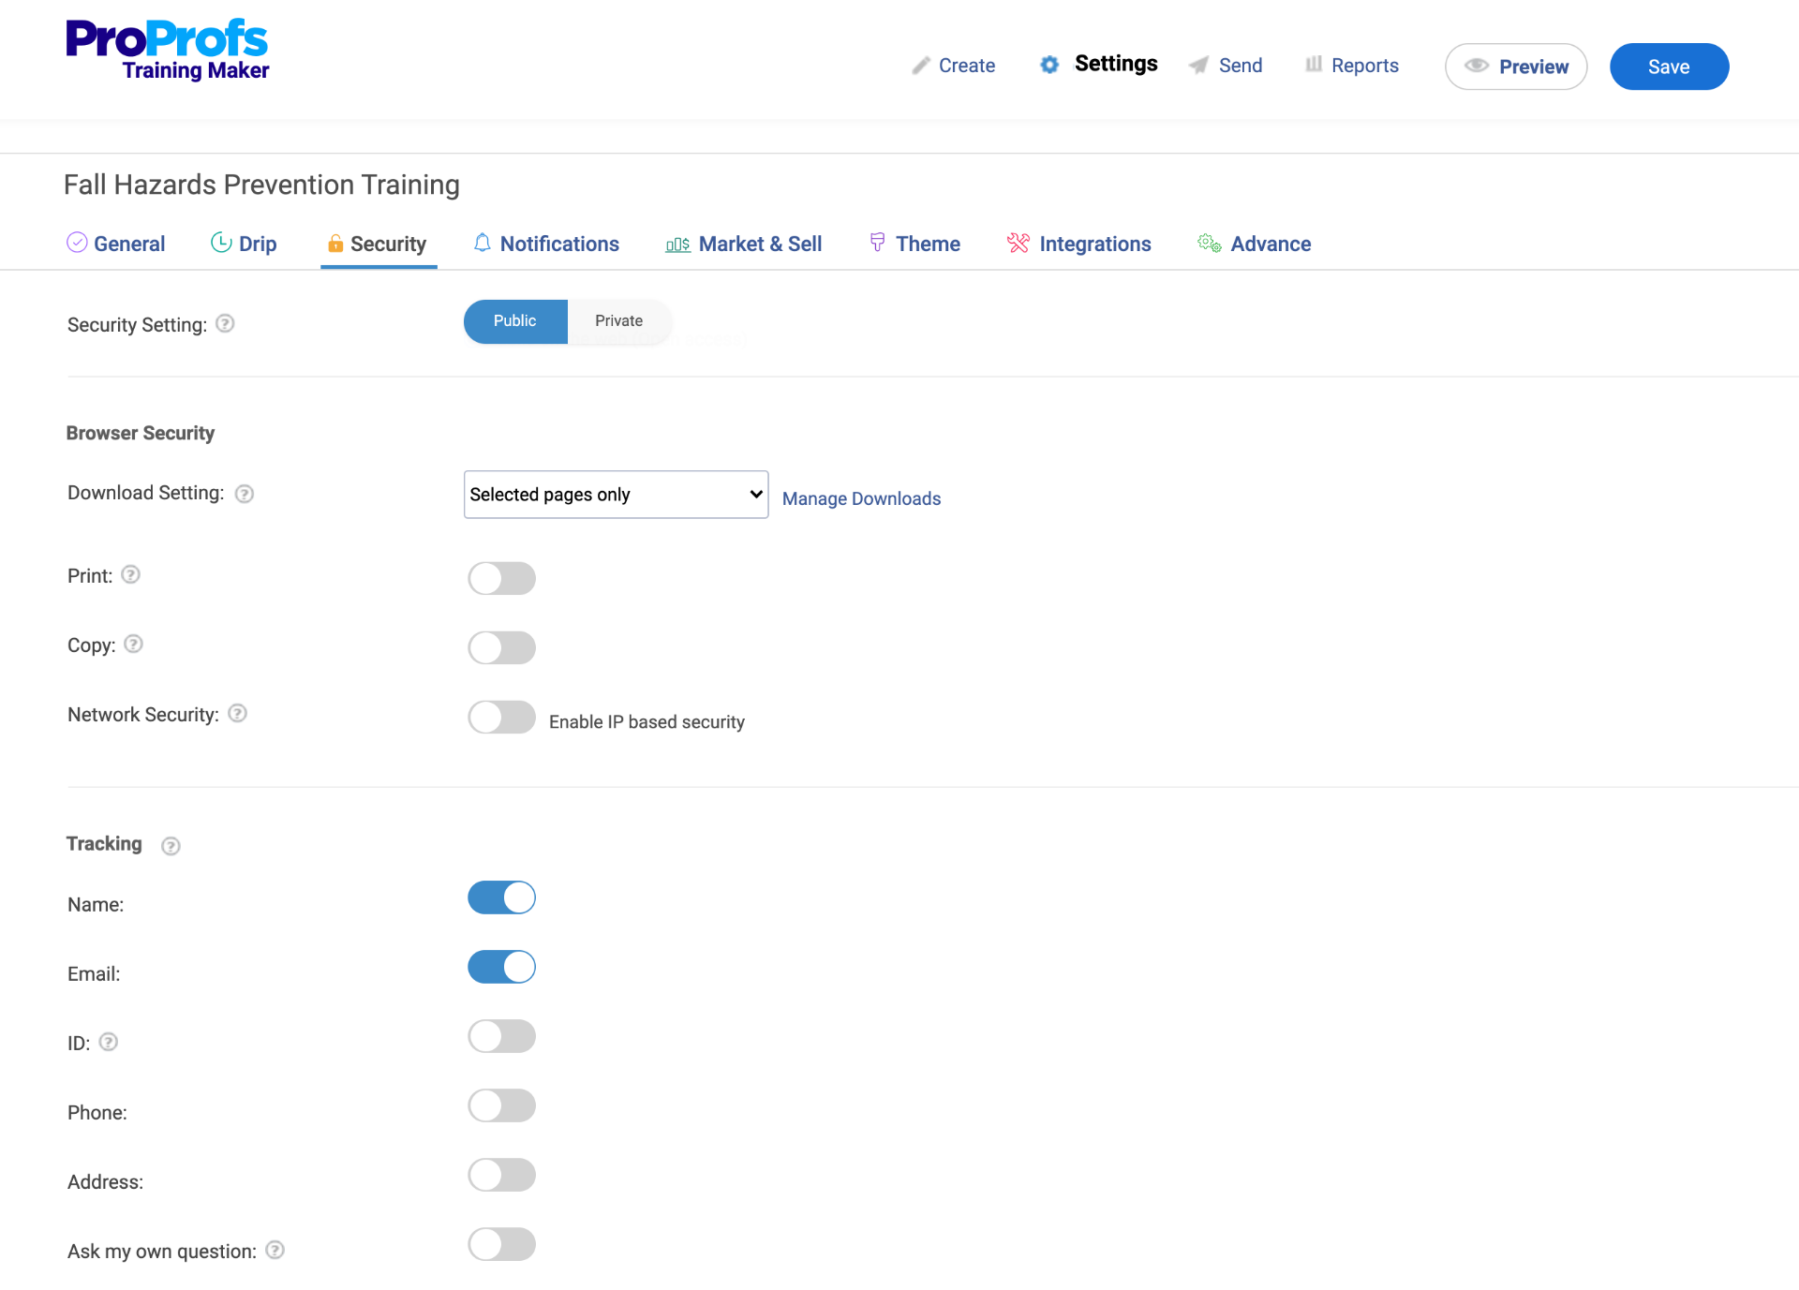This screenshot has width=1799, height=1290.
Task: Click the Security Setting help icon
Action: [225, 323]
